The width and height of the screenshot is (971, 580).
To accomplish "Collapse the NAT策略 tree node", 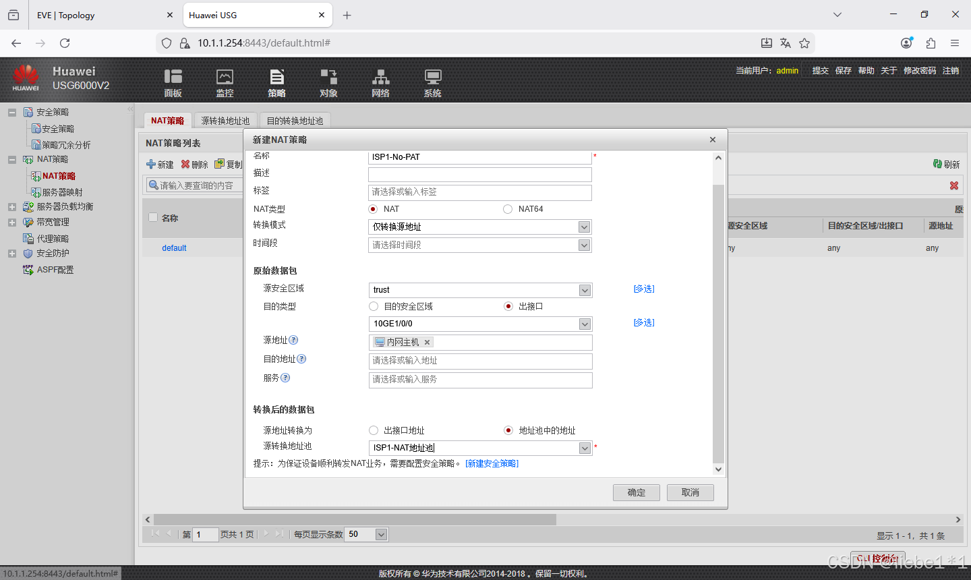I will coord(12,160).
